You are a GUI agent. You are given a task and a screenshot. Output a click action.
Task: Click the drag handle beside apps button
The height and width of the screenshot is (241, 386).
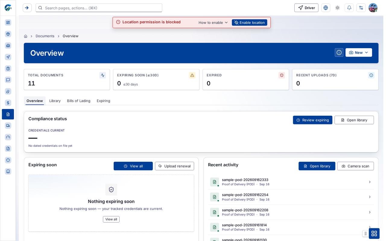pos(365,233)
